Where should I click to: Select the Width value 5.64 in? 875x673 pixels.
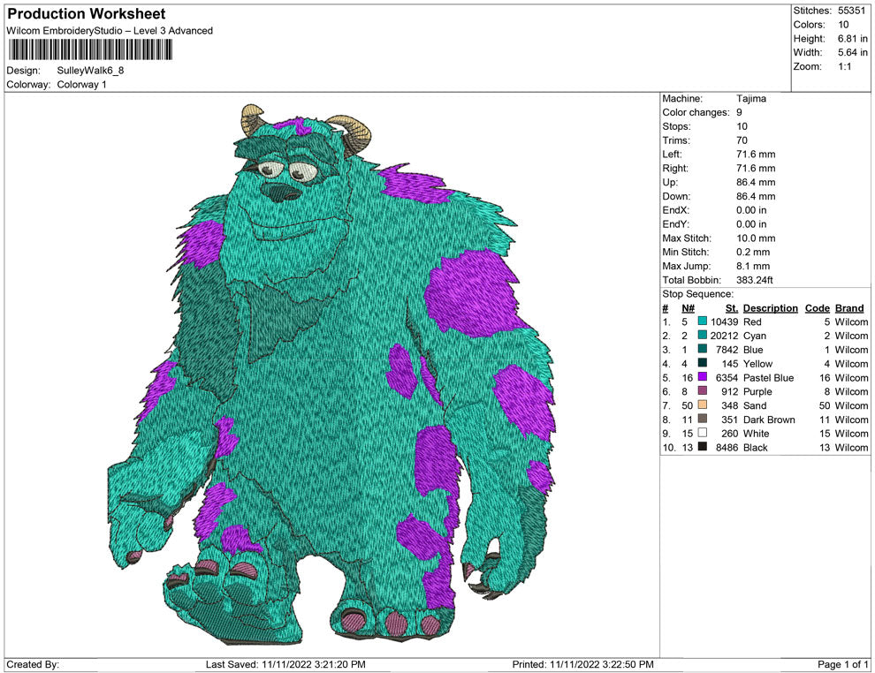tap(852, 52)
